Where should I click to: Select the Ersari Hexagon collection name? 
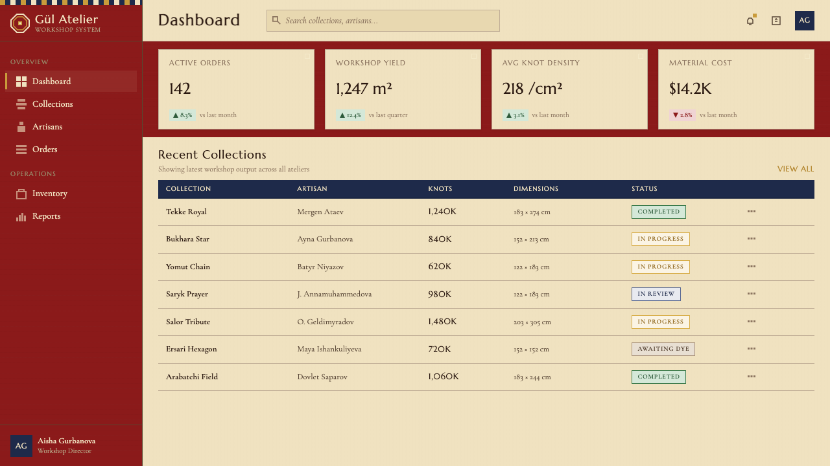[191, 349]
